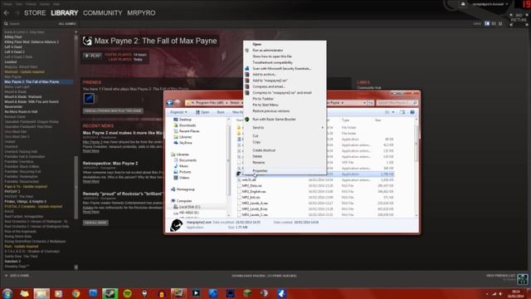
Task: Open Retrospective: Max Payne 2 news article
Action: click(x=110, y=164)
